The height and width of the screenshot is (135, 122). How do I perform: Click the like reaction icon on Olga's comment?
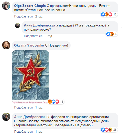click(x=103, y=14)
